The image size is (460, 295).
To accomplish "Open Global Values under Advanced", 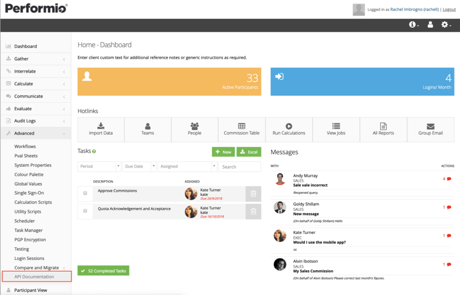I will 28,184.
